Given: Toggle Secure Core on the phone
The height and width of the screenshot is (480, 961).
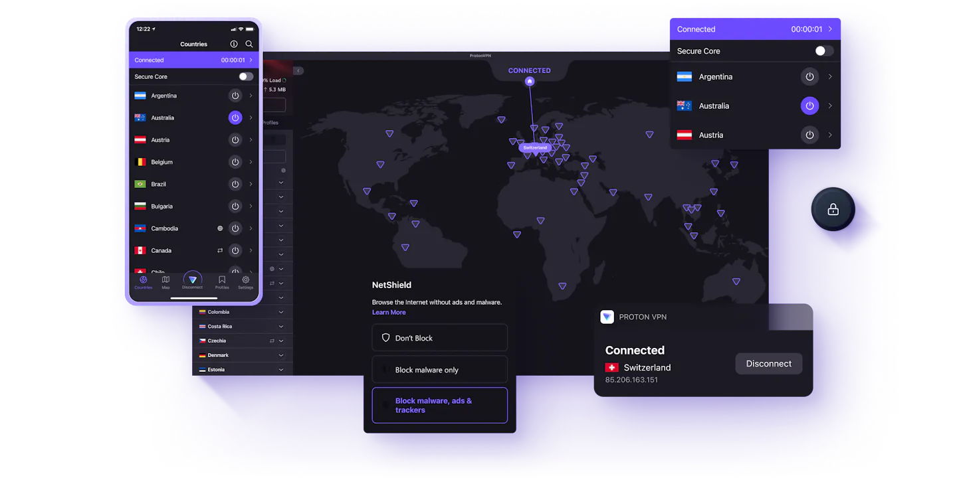Looking at the screenshot, I should [x=246, y=76].
